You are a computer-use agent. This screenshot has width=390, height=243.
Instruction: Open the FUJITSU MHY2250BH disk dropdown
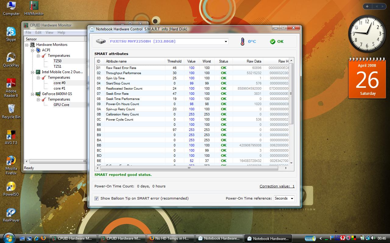pyautogui.click(x=226, y=42)
